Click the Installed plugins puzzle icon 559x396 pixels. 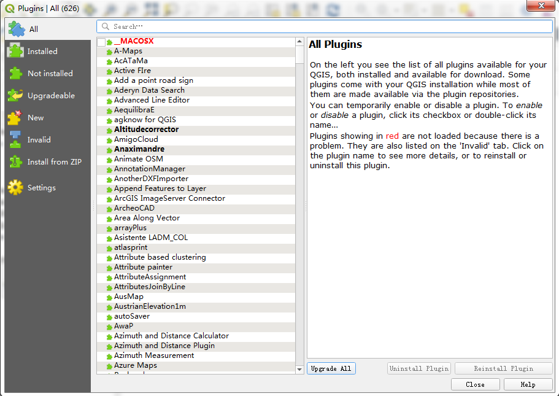point(15,52)
